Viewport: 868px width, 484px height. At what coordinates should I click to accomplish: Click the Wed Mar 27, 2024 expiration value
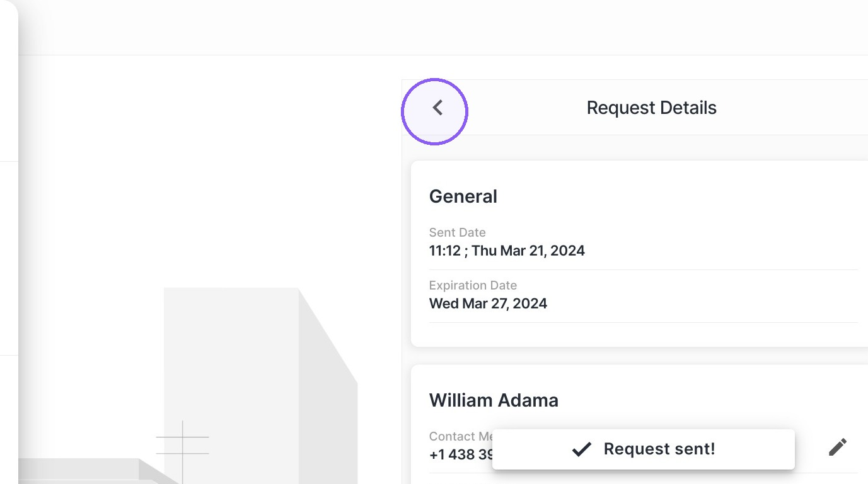pos(488,303)
